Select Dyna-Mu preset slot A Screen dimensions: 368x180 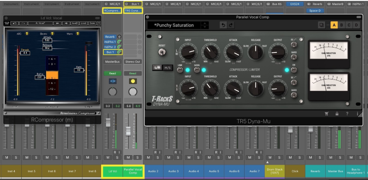334,25
